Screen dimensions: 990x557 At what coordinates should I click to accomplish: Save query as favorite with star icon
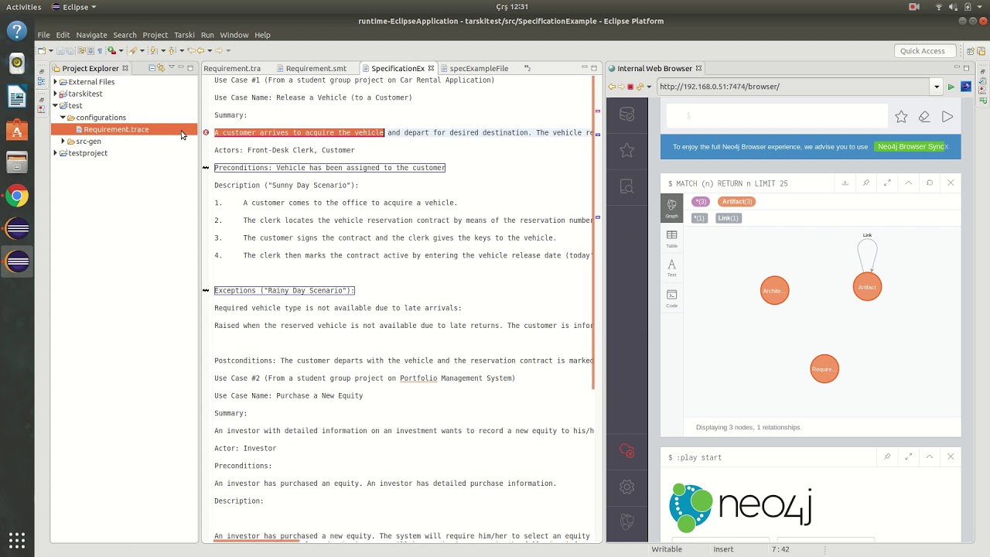click(x=901, y=117)
